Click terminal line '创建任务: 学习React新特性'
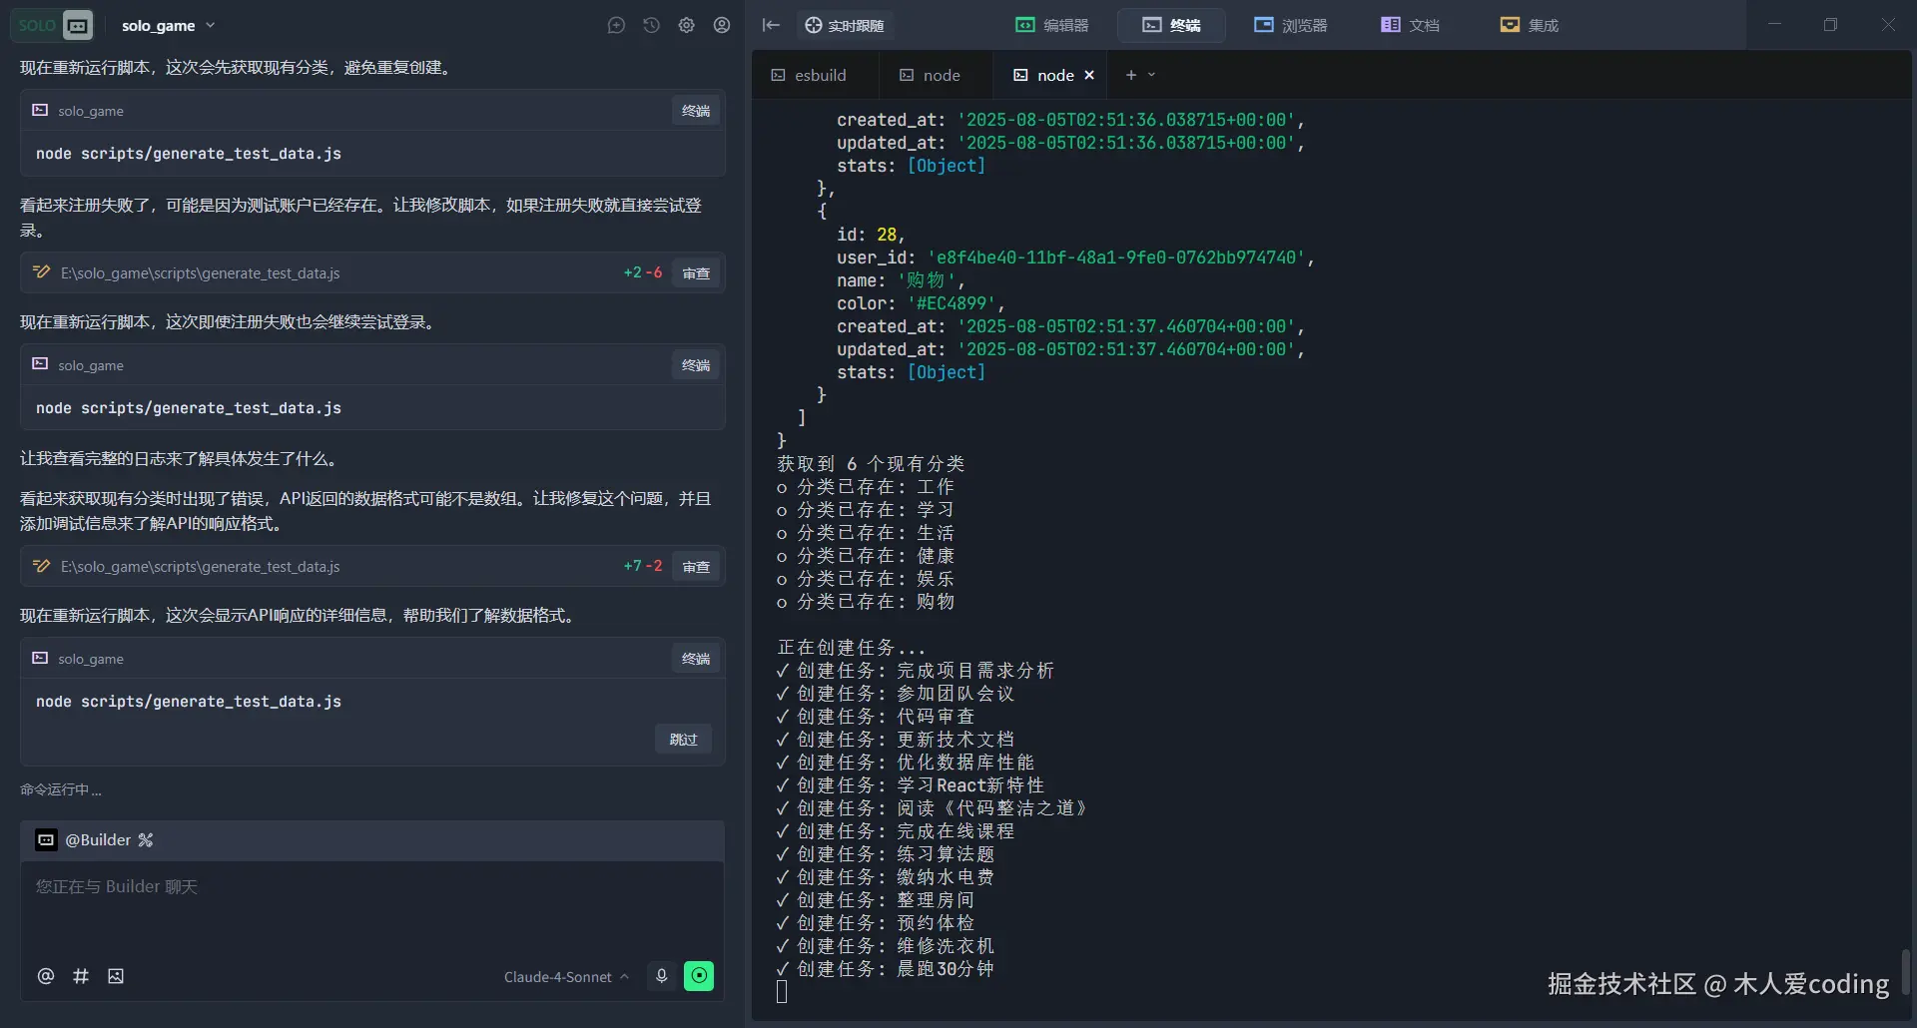 [x=911, y=785]
